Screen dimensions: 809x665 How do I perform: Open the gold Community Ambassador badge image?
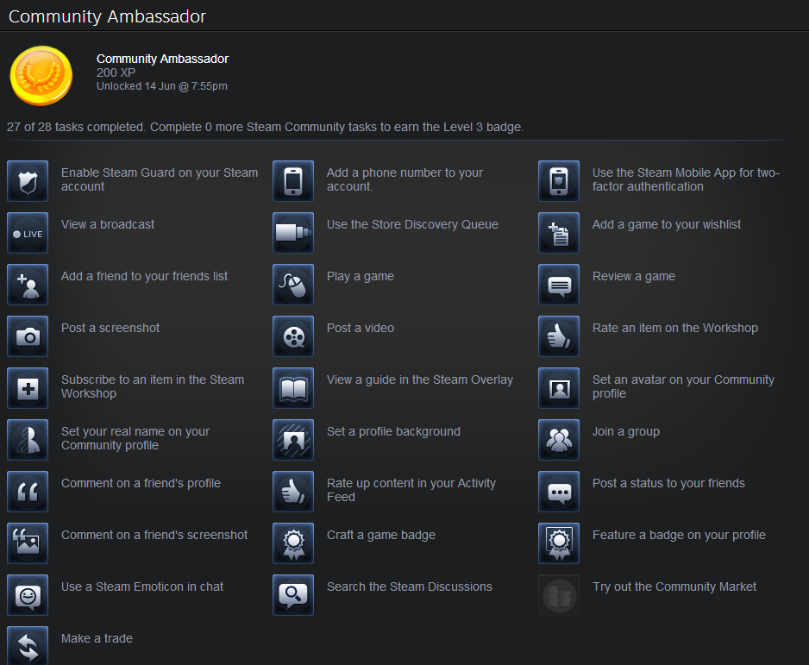(41, 75)
